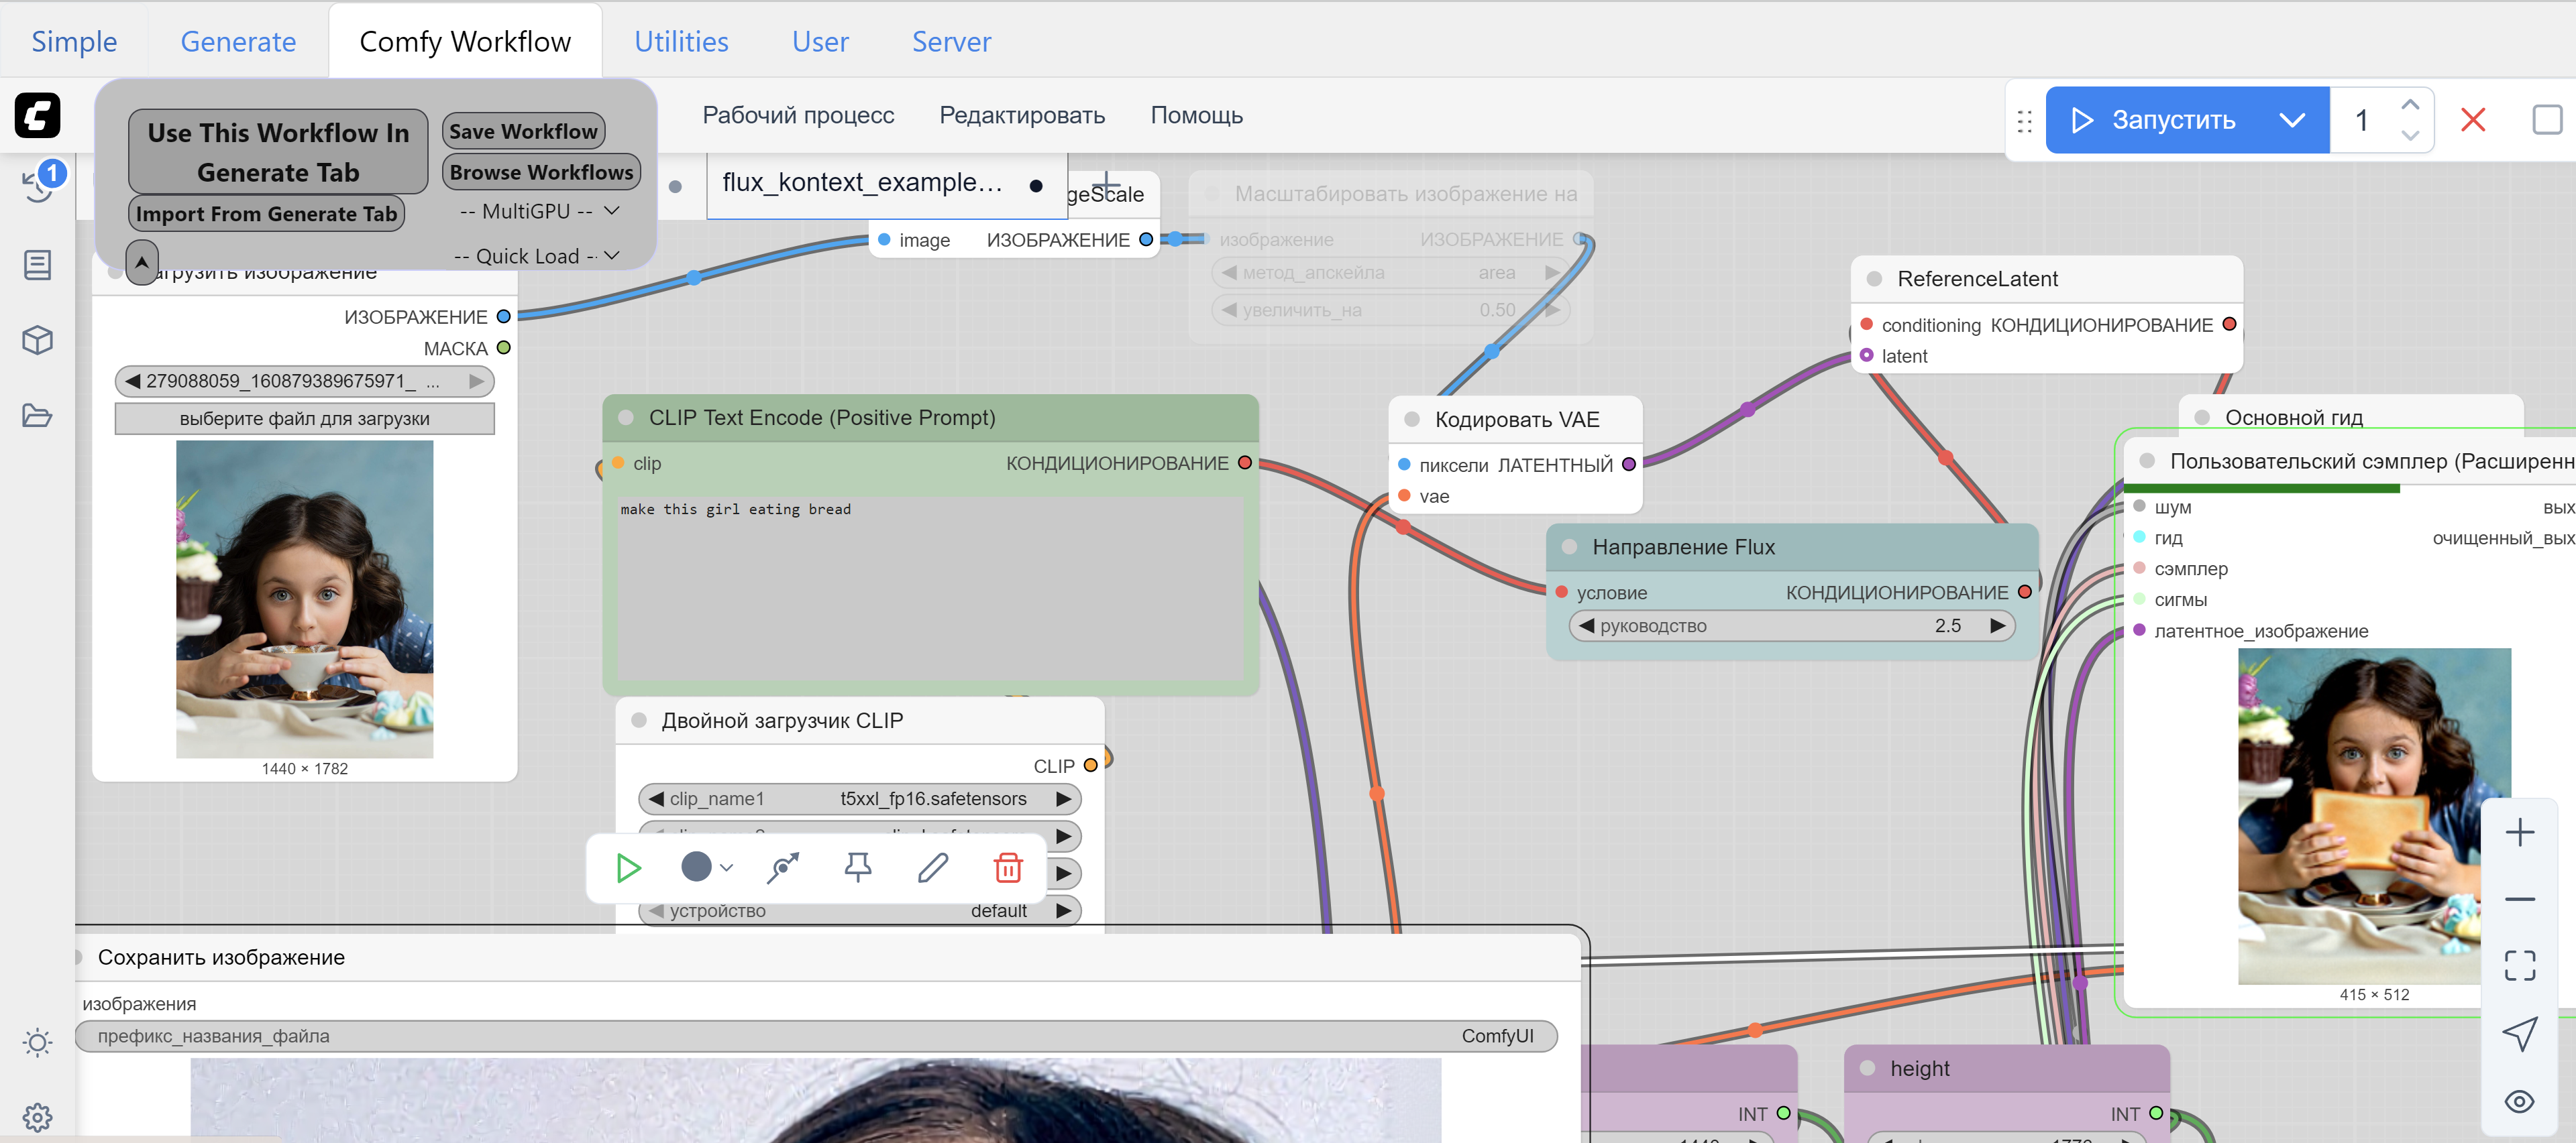The image size is (2576, 1143).
Task: Click the pencil edit icon in toolbox
Action: [x=932, y=867]
